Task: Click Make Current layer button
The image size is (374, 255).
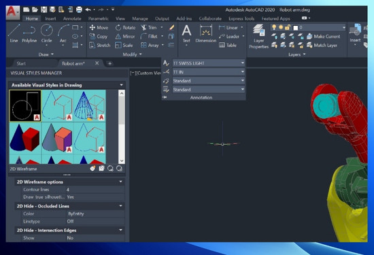Action: pyautogui.click(x=323, y=37)
